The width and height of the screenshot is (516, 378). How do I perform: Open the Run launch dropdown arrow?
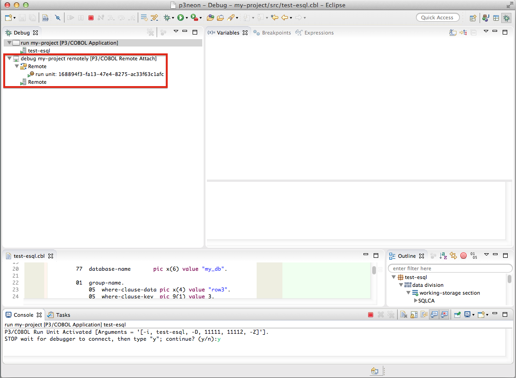[187, 18]
